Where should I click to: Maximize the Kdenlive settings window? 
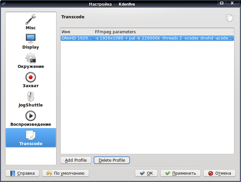(x=222, y=3)
